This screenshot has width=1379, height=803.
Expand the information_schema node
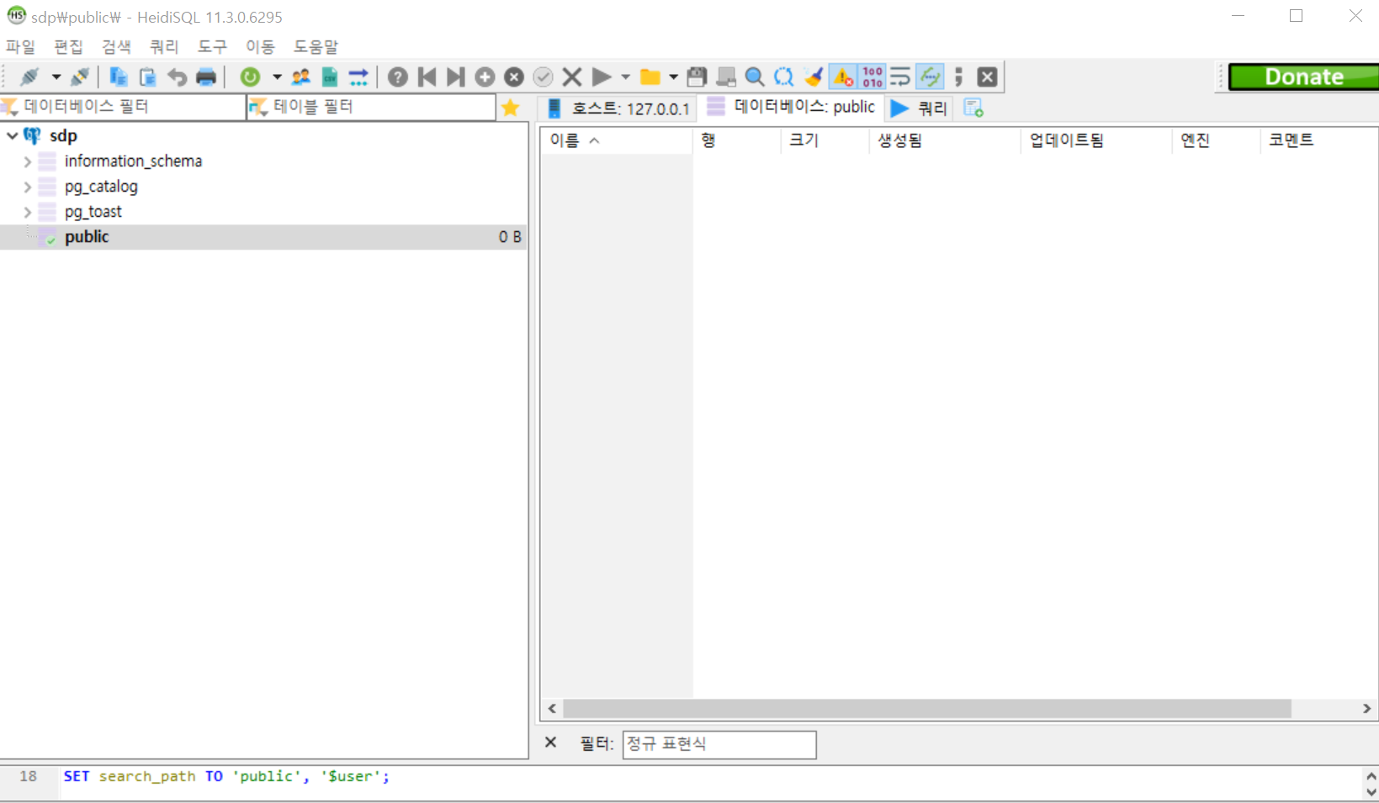[x=28, y=161]
